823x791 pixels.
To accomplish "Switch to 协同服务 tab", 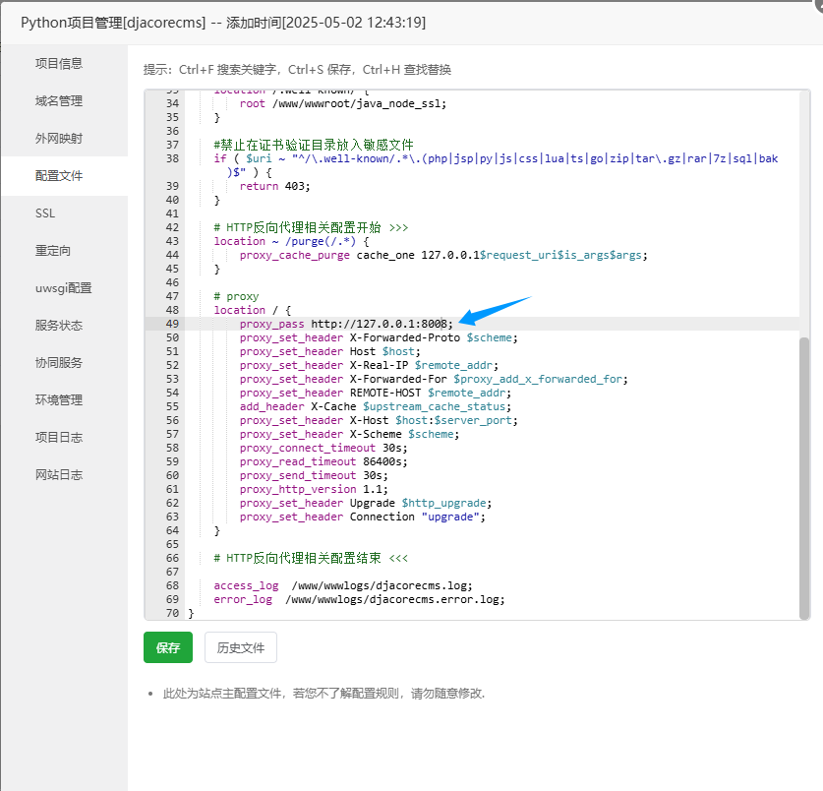I will [59, 363].
